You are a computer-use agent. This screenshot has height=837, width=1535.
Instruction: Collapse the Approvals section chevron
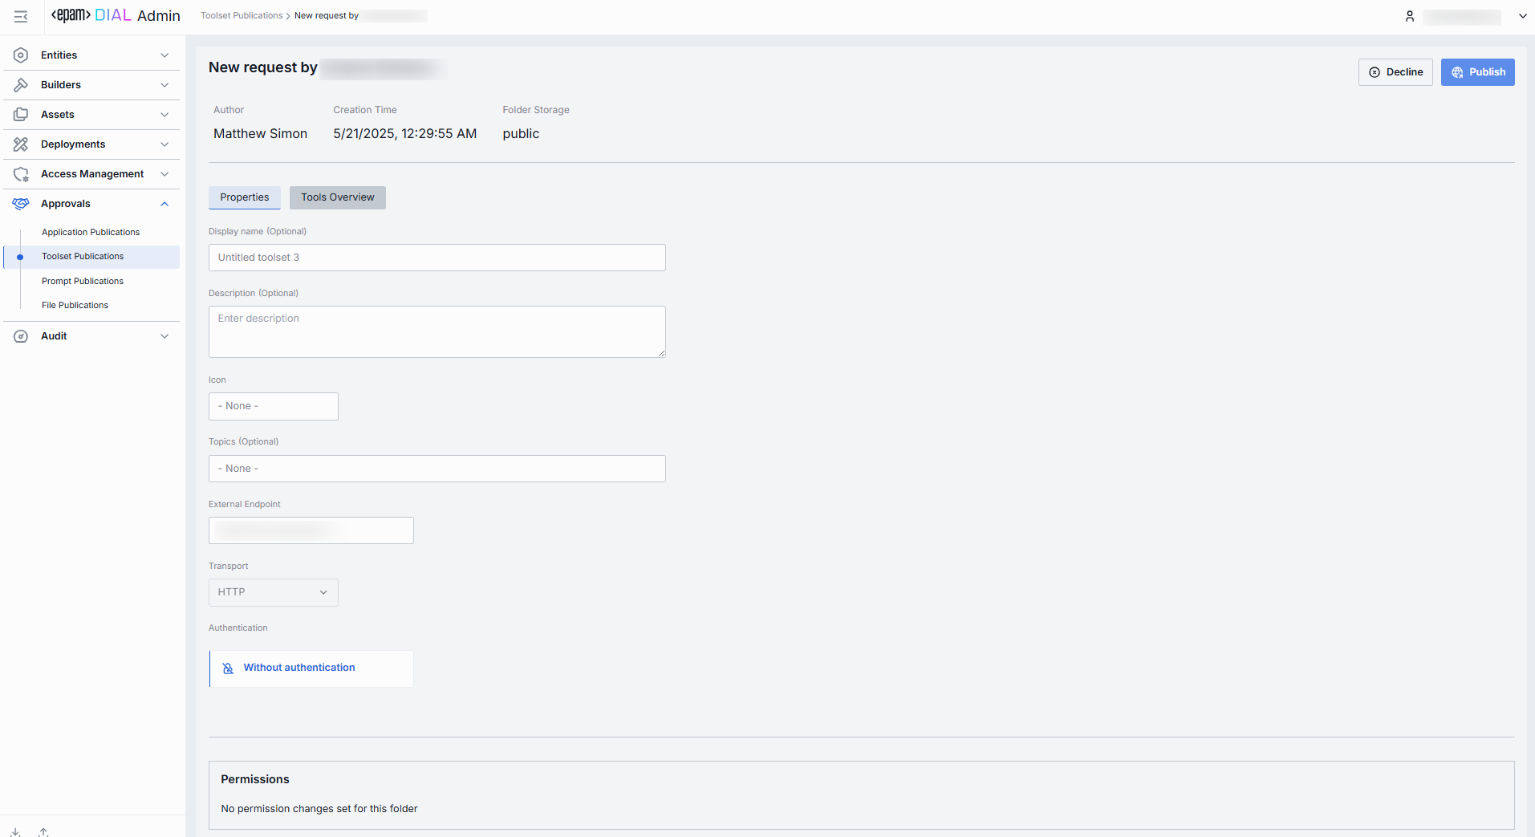pos(164,204)
